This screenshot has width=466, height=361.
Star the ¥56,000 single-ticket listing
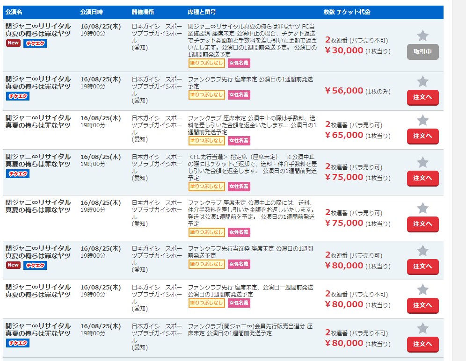coord(422,81)
